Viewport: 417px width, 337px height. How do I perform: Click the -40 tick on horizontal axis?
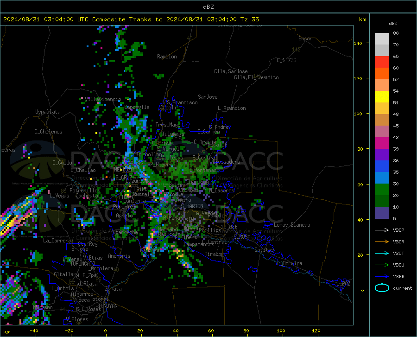tap(34, 331)
